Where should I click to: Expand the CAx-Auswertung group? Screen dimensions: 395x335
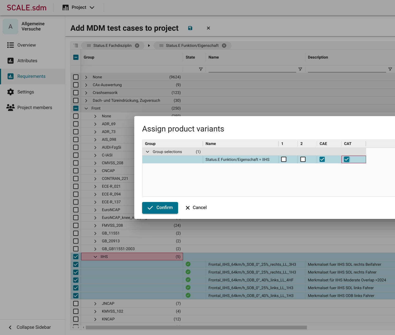86,85
